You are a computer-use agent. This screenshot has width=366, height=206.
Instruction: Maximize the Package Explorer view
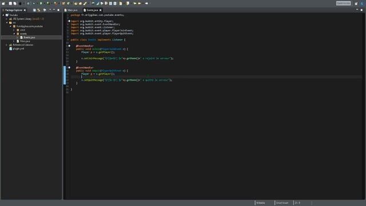(x=58, y=10)
